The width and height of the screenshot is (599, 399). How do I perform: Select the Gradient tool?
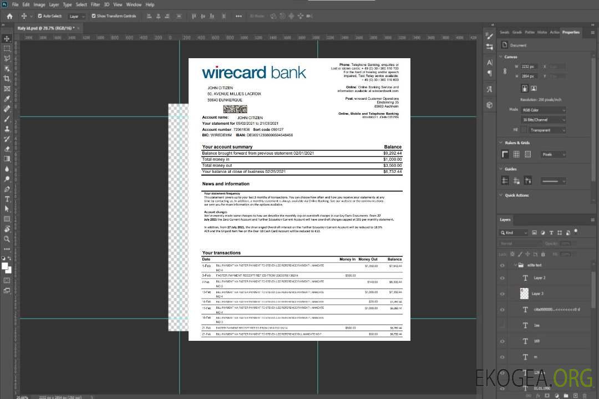[x=7, y=159]
